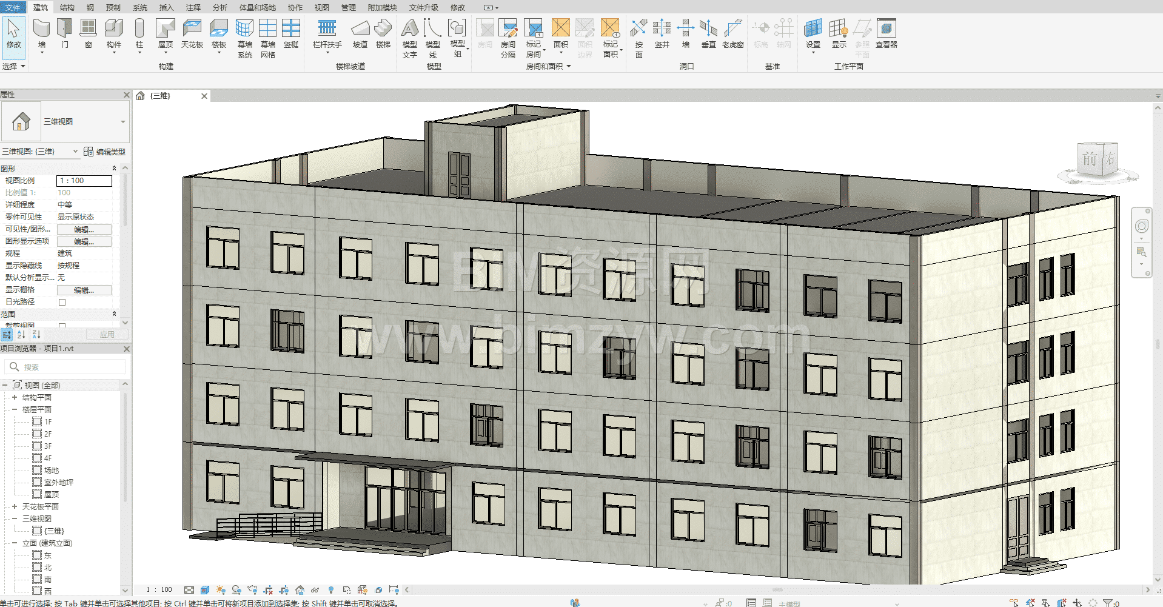Collapse the 楼层平面 tree node
1163x607 pixels.
(15, 410)
